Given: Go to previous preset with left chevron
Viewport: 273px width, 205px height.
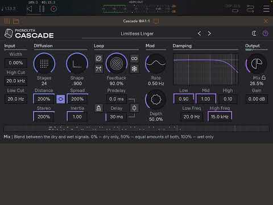Looking at the screenshot, I should 199,34.
